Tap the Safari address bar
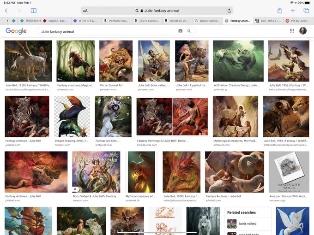Image resolution: width=314 pixels, height=235 pixels. point(157,11)
